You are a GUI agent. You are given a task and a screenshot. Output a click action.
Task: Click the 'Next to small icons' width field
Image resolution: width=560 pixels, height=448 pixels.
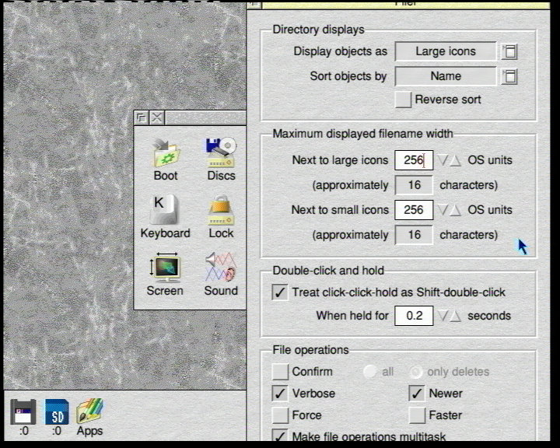pos(414,210)
